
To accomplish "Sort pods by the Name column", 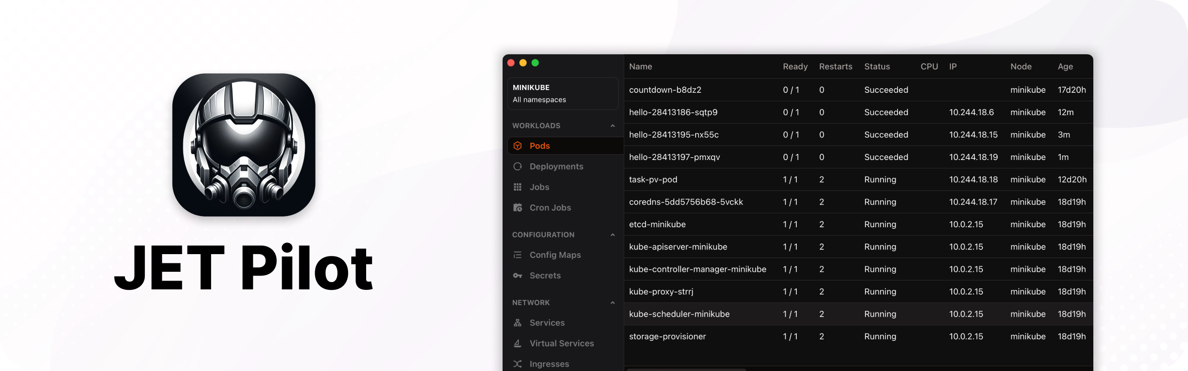I will tap(640, 66).
